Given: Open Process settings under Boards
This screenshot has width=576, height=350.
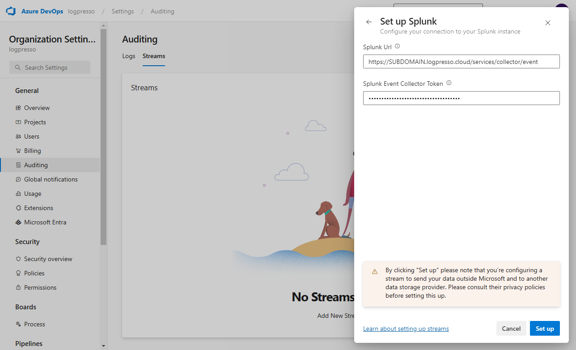Looking at the screenshot, I should 50,324.
